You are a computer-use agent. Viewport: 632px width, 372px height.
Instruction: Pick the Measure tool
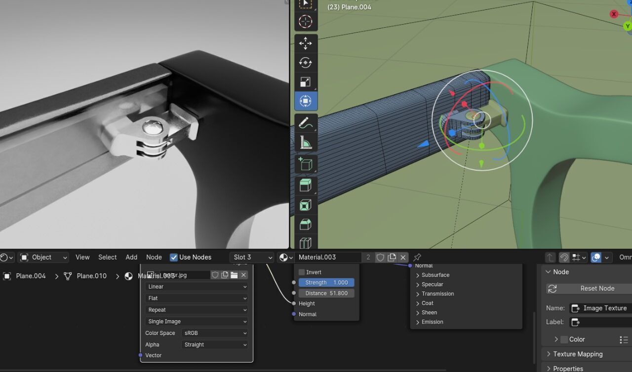[306, 142]
